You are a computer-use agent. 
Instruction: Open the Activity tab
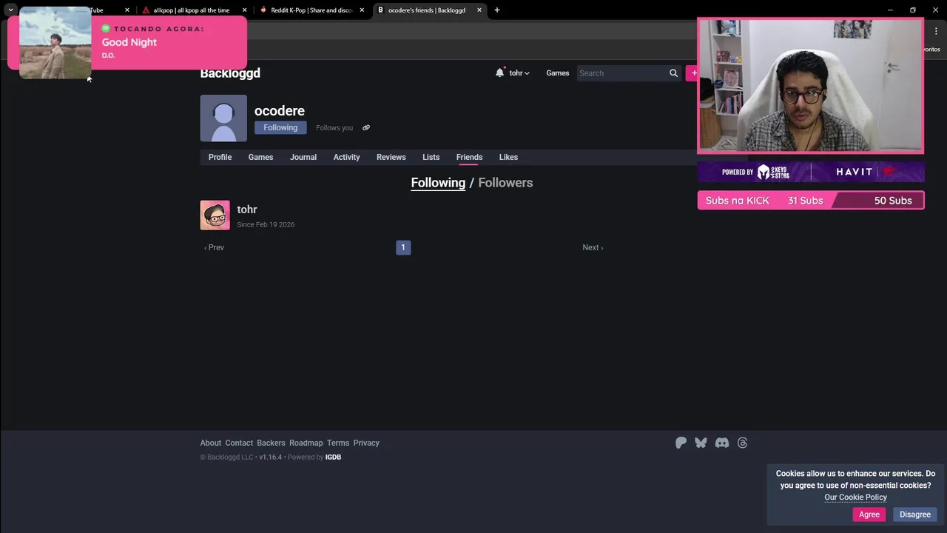(346, 157)
